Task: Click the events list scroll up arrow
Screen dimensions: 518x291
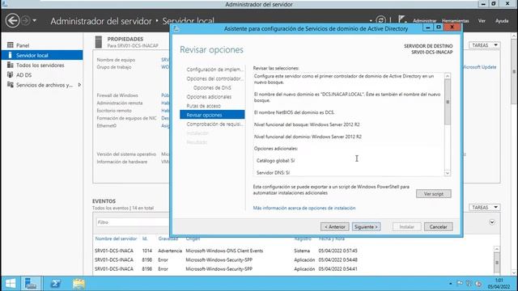Action: click(x=496, y=248)
